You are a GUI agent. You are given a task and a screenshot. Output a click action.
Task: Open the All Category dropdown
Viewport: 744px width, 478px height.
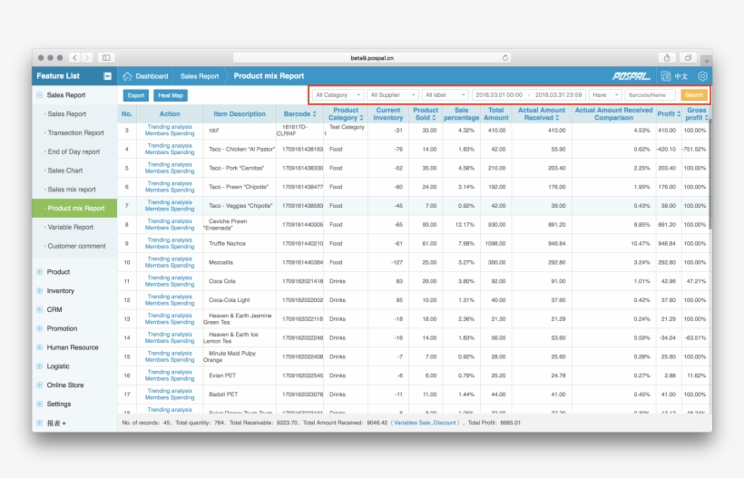[338, 95]
